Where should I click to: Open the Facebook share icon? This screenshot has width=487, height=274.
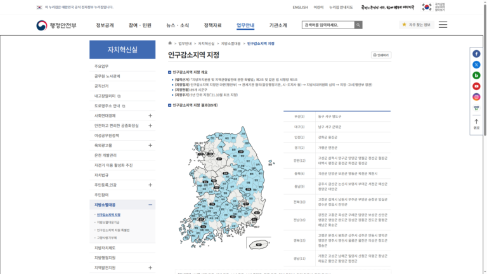(476, 54)
